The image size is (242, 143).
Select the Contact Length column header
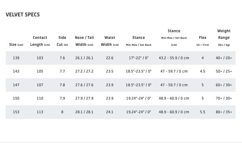coord(40,41)
